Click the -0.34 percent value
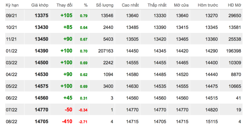Screen dimensions: 247x132 point(83,110)
